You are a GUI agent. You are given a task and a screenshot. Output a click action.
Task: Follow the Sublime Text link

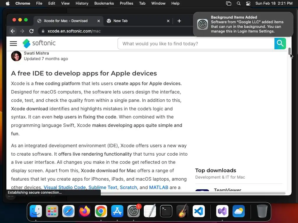tap(103, 187)
